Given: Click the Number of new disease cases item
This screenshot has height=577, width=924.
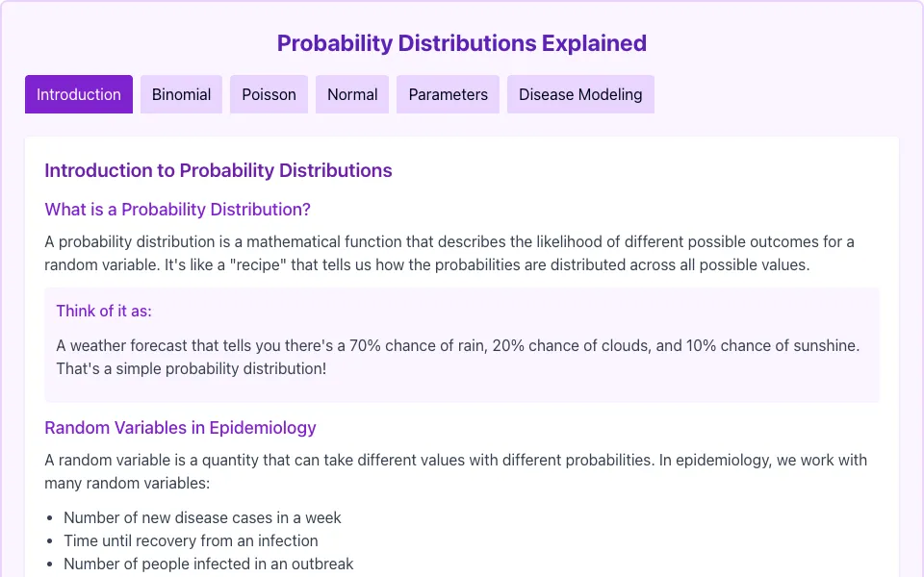Looking at the screenshot, I should (x=202, y=517).
